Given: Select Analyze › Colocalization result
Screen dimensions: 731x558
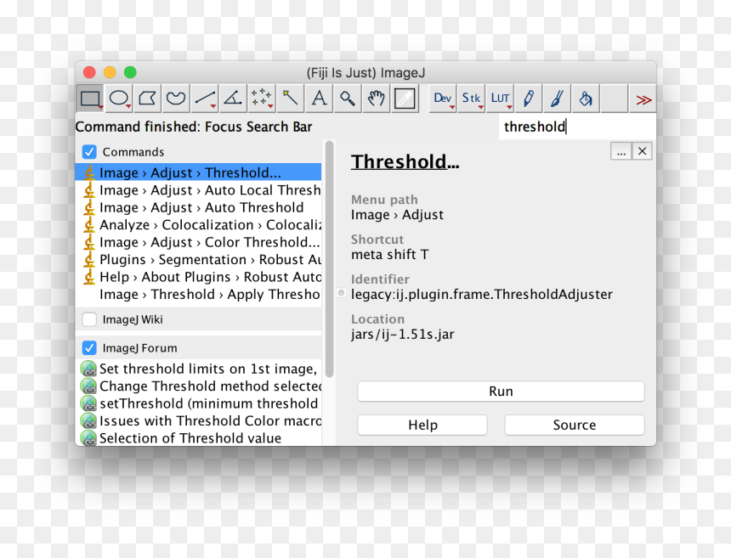Looking at the screenshot, I should (198, 224).
